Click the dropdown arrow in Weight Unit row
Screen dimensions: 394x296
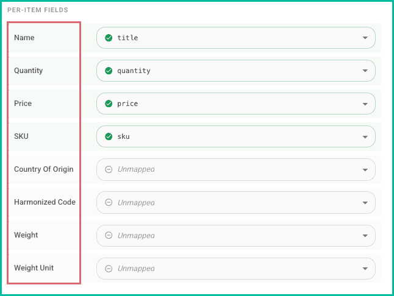point(365,269)
